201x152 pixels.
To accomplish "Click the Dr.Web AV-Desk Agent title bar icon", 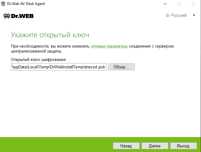I will (3, 4).
